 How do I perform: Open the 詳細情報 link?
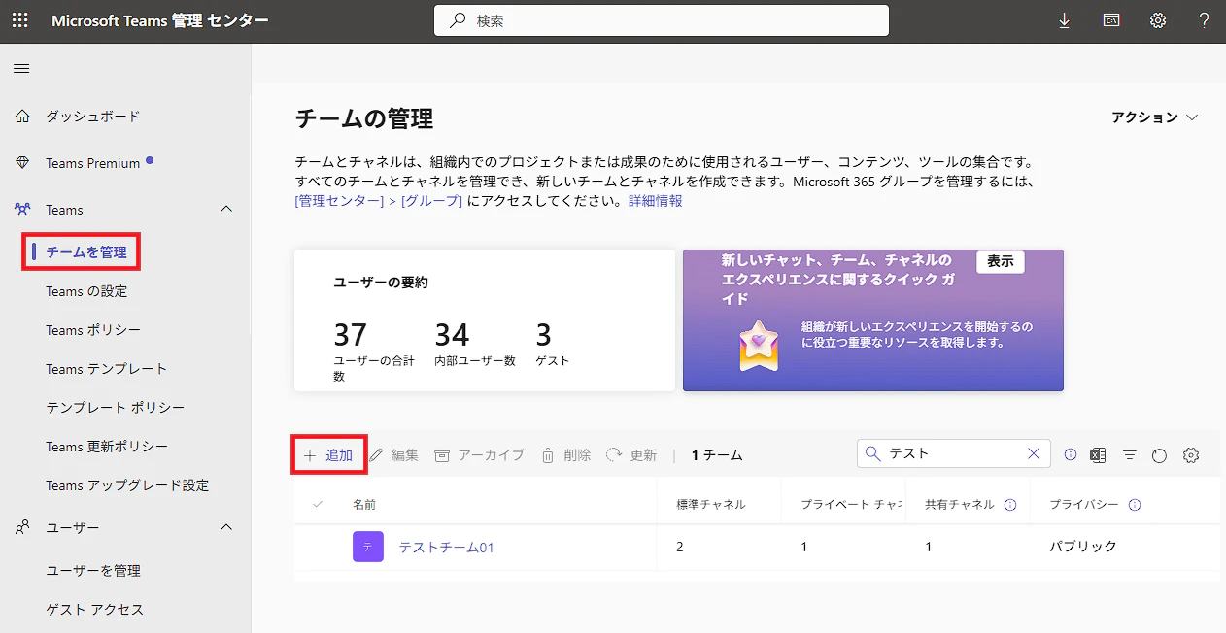pos(655,201)
